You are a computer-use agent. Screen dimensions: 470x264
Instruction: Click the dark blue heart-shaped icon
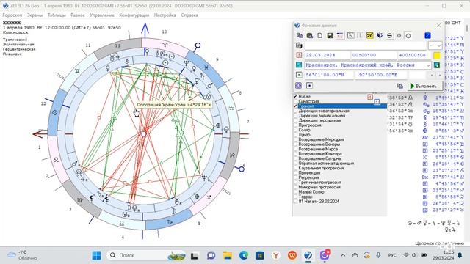tap(380, 36)
